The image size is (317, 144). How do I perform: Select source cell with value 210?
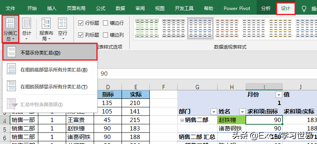tap(135, 103)
